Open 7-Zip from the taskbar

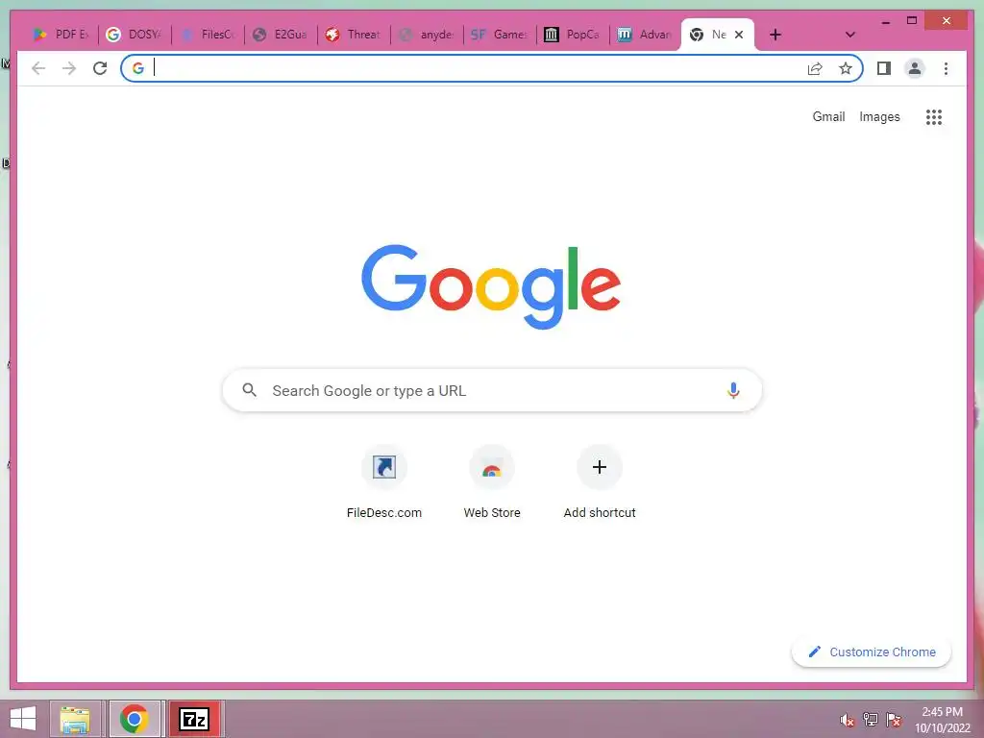click(x=194, y=719)
